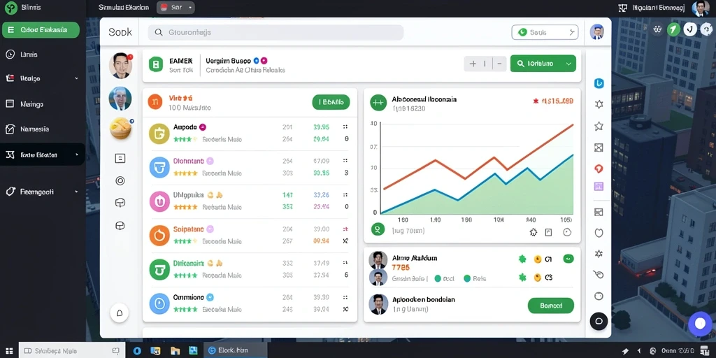Expand the green Iorlaiuno dropdown
The height and width of the screenshot is (358, 716).
click(543, 64)
